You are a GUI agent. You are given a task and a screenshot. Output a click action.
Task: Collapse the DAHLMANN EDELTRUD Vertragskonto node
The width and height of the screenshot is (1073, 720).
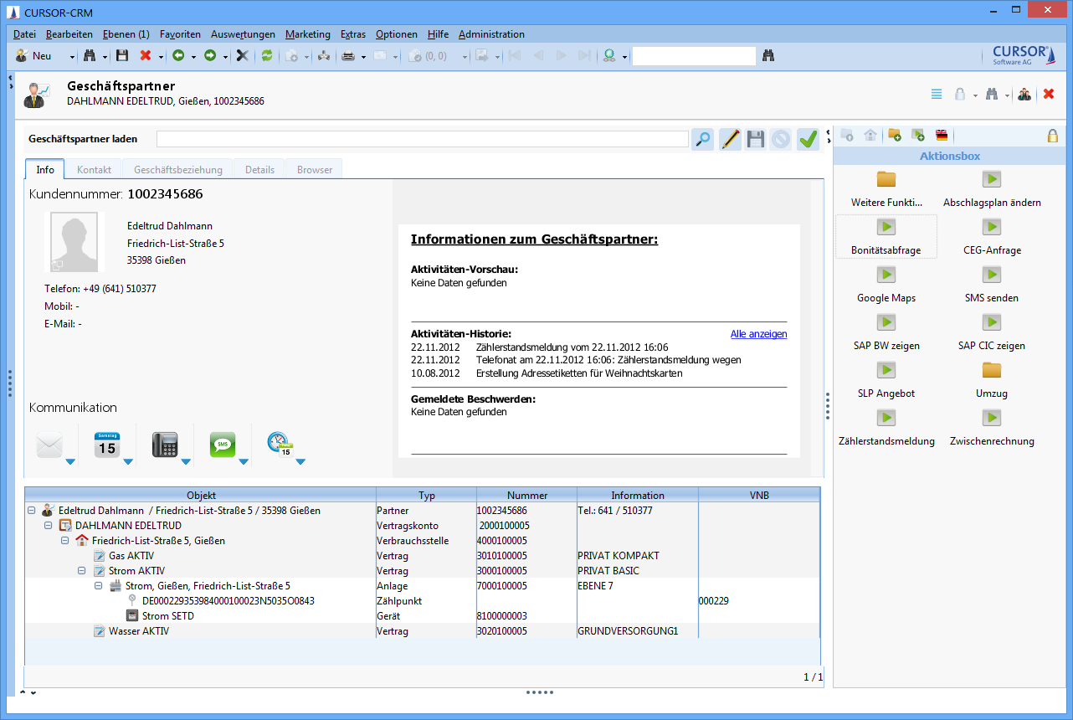(x=49, y=526)
